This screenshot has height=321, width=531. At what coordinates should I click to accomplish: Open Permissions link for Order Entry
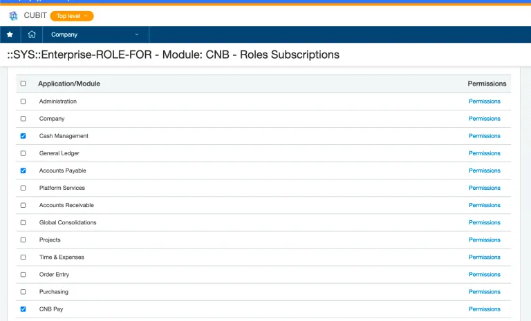click(x=484, y=274)
